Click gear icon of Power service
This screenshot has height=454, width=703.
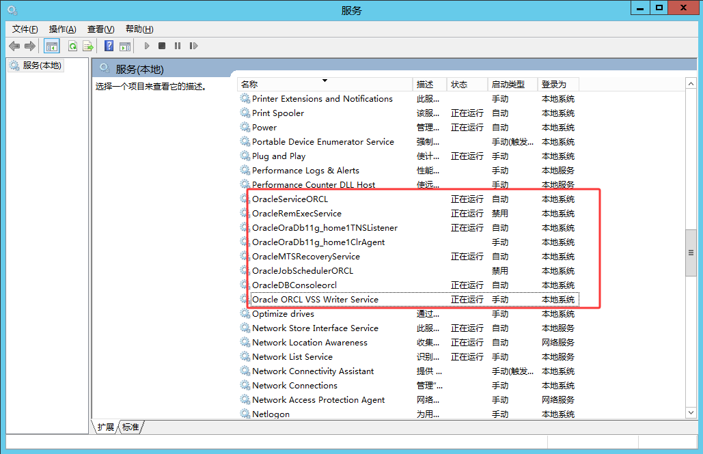245,127
